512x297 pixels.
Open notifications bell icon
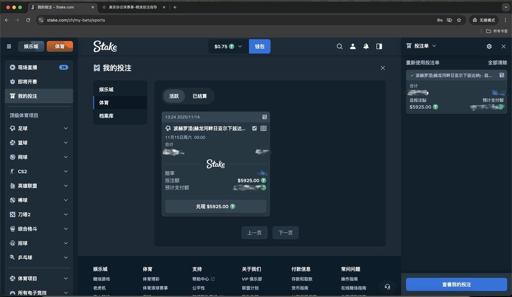tap(366, 46)
